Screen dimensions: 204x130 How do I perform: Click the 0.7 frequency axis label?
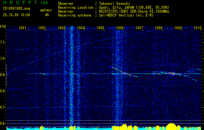point(3,107)
